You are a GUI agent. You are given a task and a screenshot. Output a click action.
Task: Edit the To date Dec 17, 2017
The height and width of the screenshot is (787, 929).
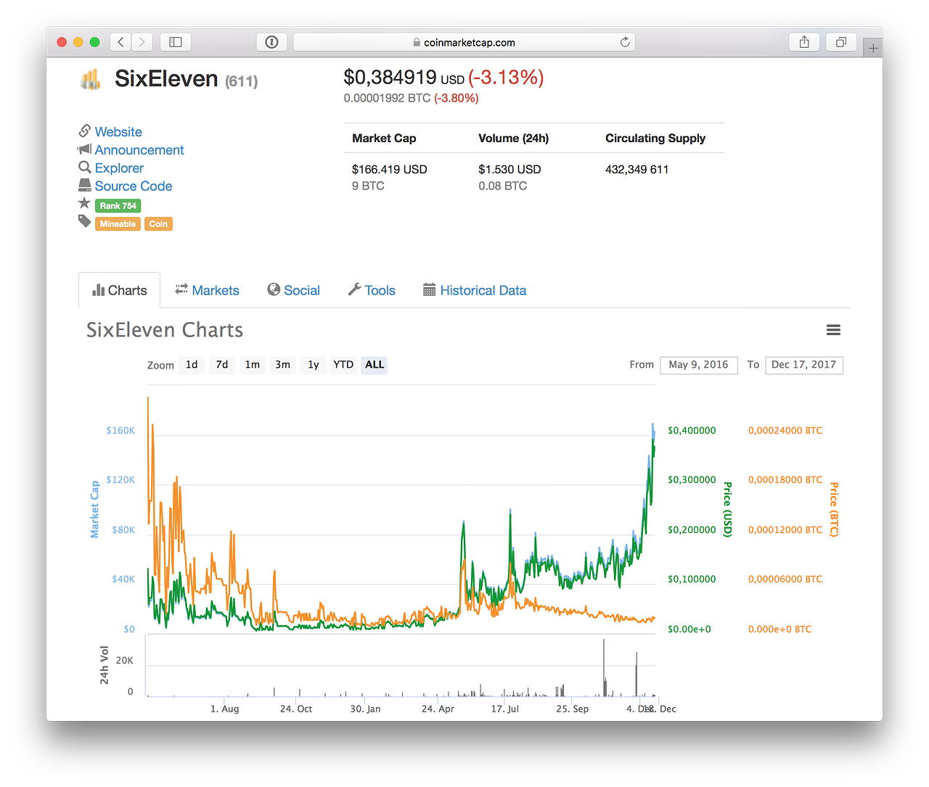point(804,365)
